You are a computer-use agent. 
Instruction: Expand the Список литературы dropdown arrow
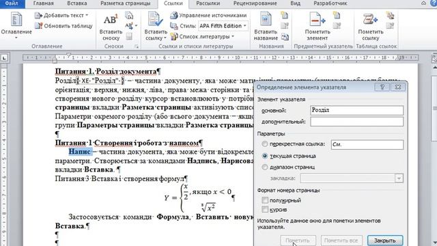(233, 36)
